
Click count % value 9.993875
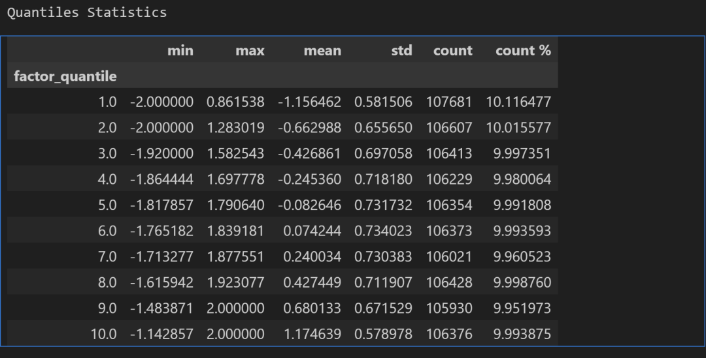click(x=522, y=334)
